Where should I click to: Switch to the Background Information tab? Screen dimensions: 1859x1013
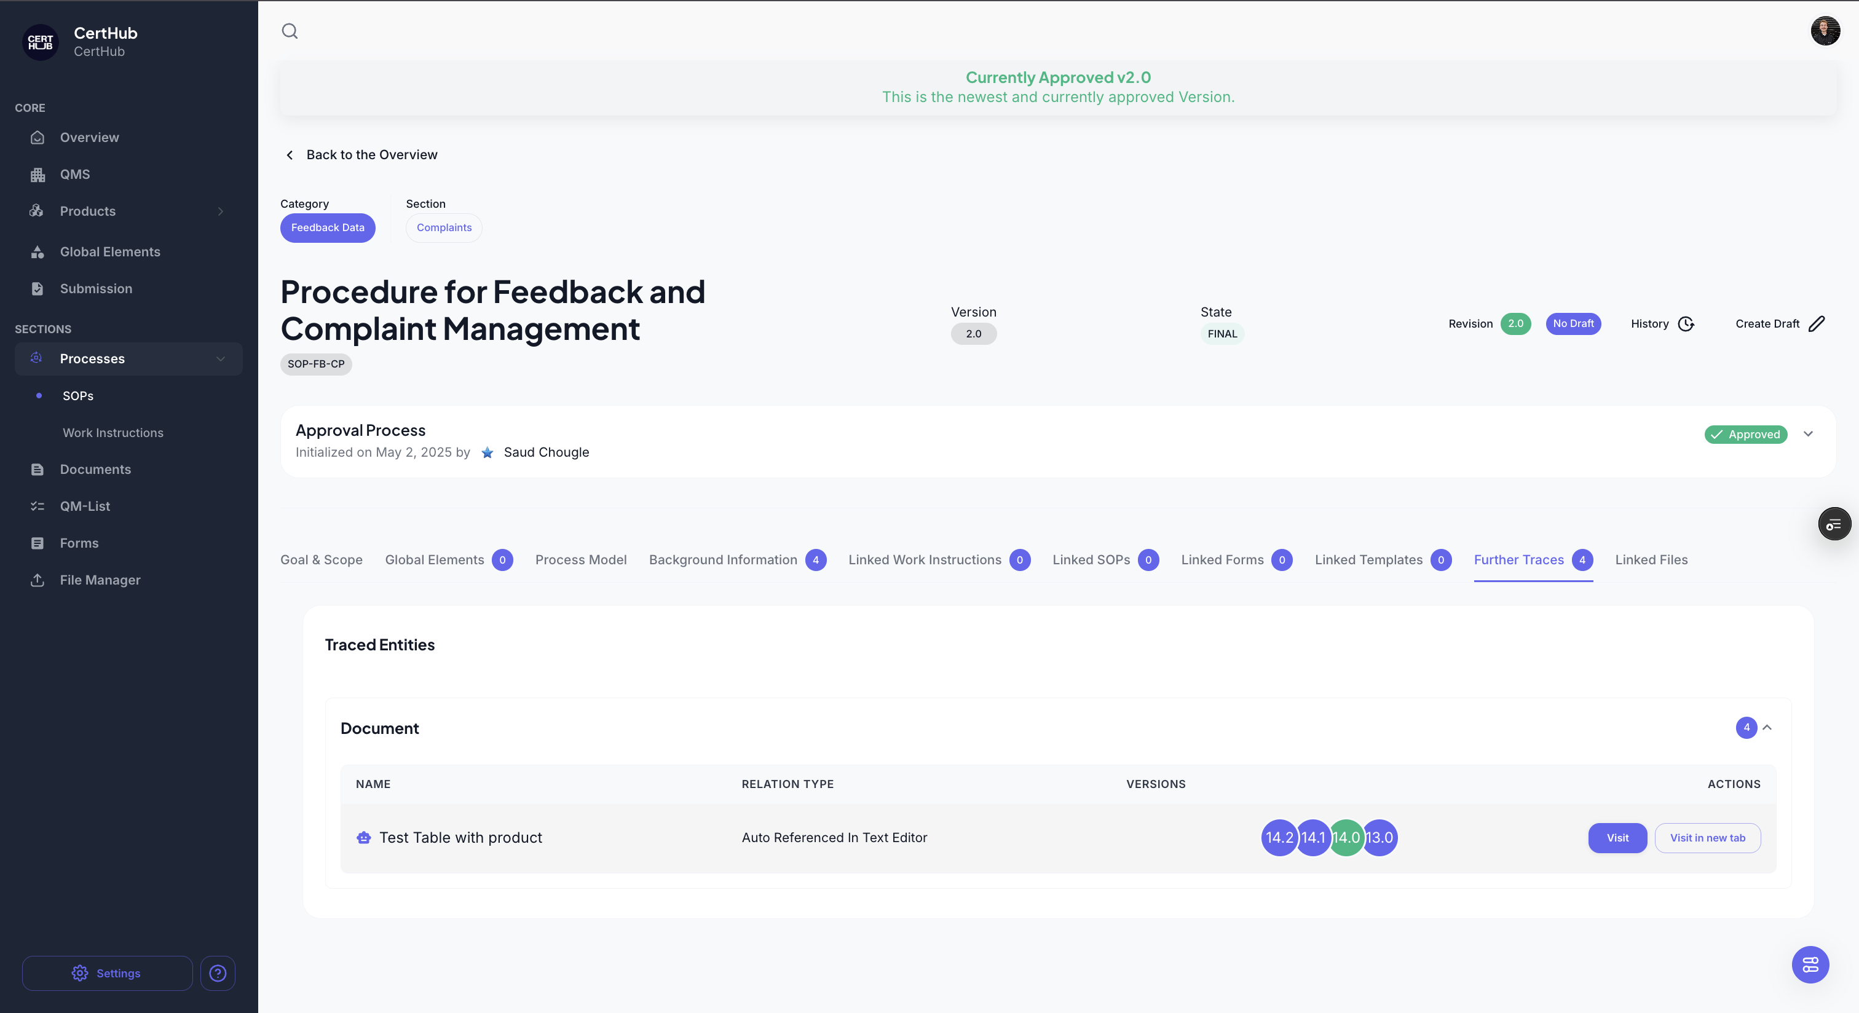pyautogui.click(x=722, y=560)
